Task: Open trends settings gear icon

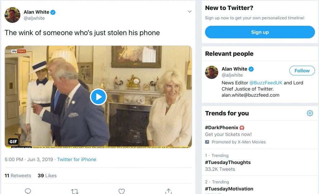Action: coord(310,113)
